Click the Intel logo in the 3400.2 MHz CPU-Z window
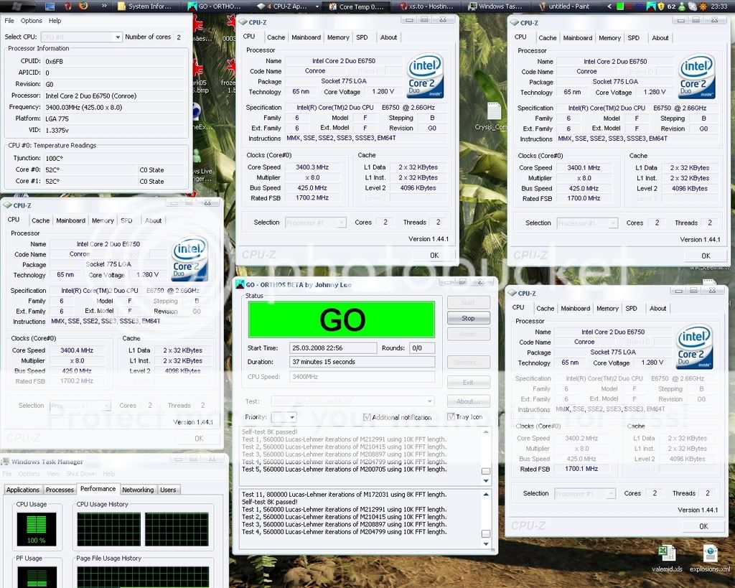This screenshot has width=735, height=588. pyautogui.click(x=694, y=347)
